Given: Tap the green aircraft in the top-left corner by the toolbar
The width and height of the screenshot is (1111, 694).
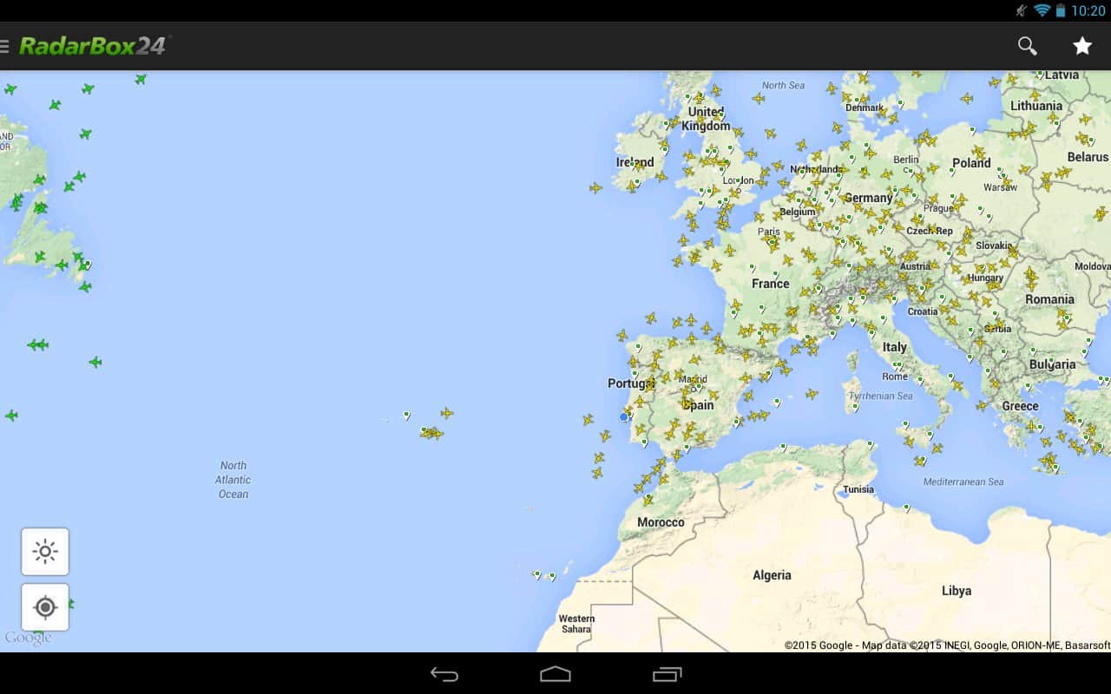Looking at the screenshot, I should (10, 89).
